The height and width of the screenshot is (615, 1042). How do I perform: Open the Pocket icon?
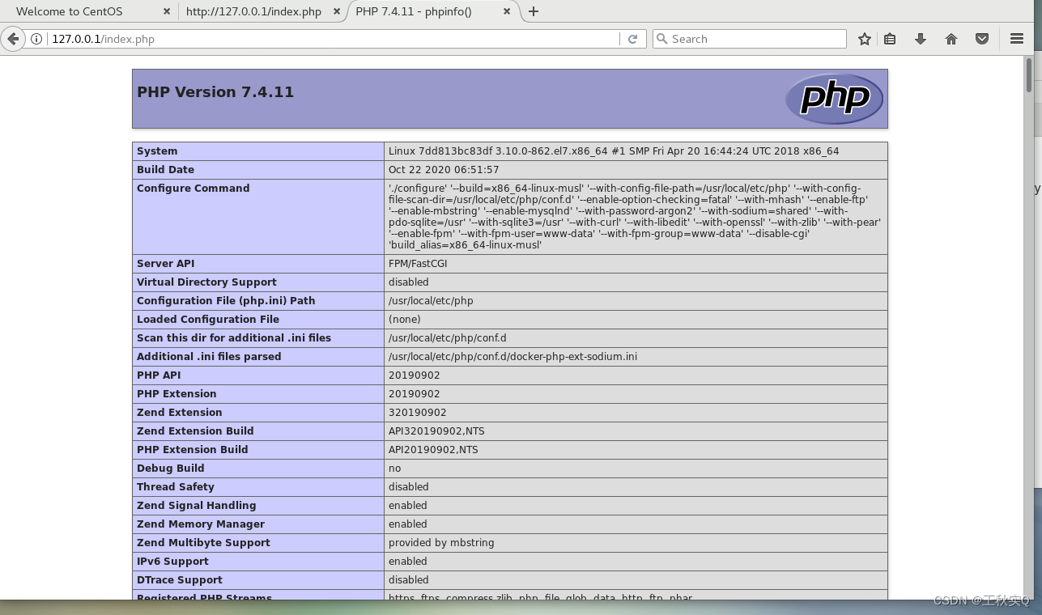click(x=982, y=39)
